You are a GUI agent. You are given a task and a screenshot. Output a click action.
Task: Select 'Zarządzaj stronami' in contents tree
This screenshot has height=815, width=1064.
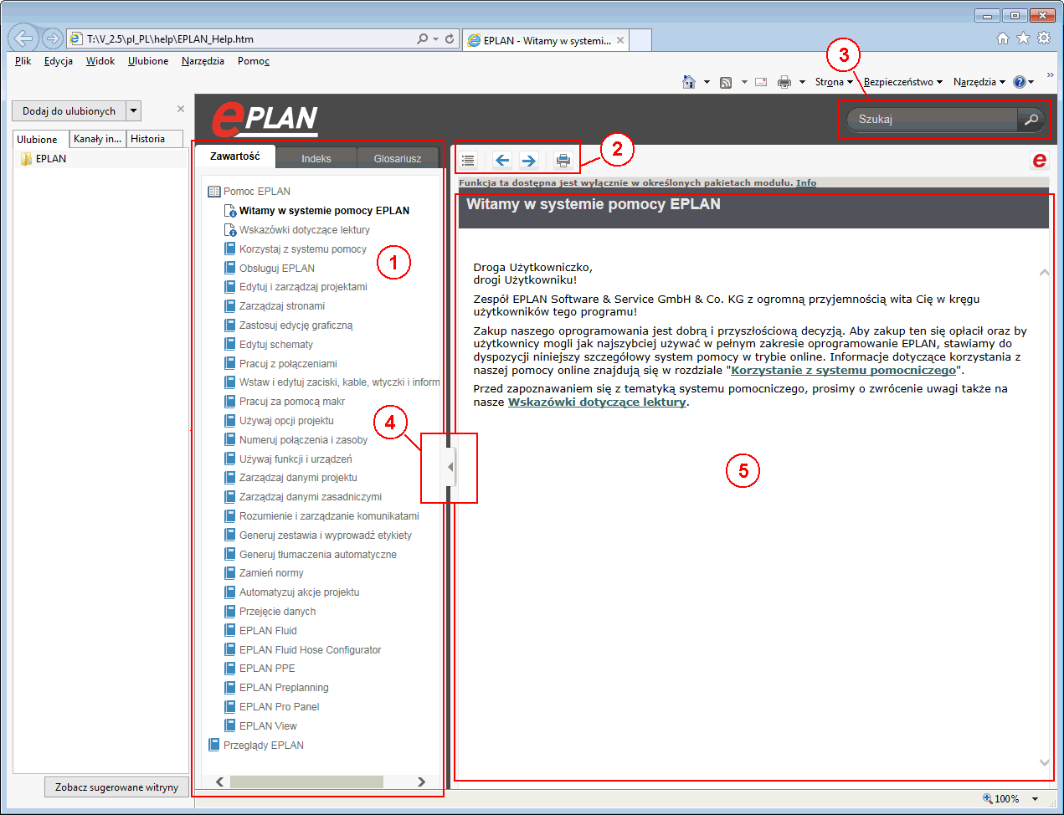coord(281,306)
